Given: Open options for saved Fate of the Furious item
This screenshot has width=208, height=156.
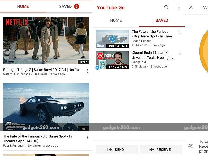Looking at the screenshot, I should point(180,32).
